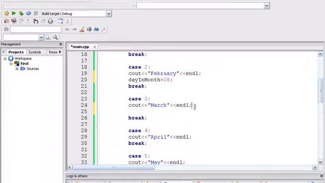Image resolution: width=325 pixels, height=183 pixels.
Task: Click the next match arrow icon
Action: coord(75,29)
